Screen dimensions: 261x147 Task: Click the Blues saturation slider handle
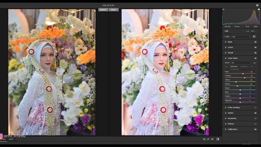pos(240,94)
